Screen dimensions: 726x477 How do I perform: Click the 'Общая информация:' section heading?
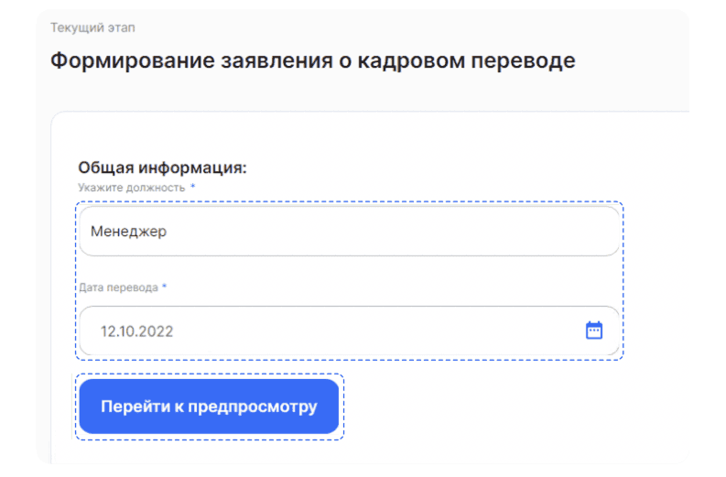pyautogui.click(x=163, y=168)
